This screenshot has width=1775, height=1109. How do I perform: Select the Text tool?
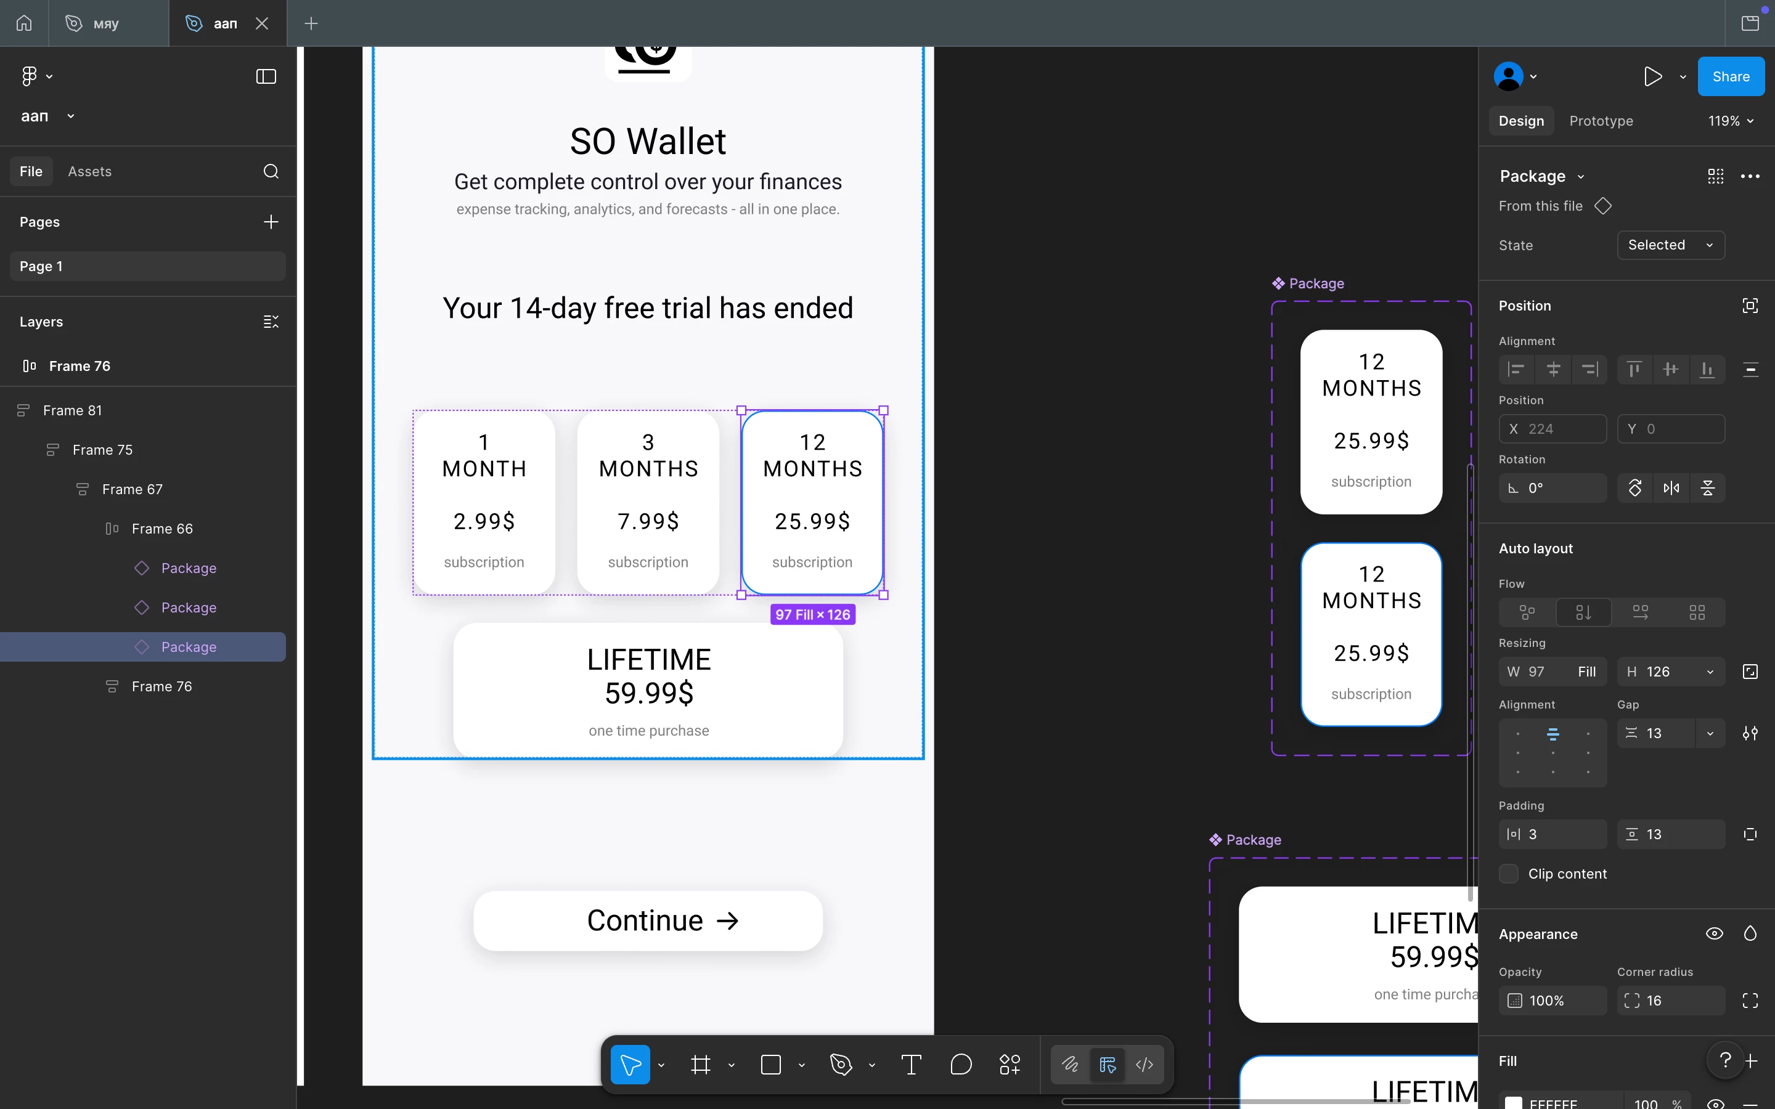tap(911, 1064)
